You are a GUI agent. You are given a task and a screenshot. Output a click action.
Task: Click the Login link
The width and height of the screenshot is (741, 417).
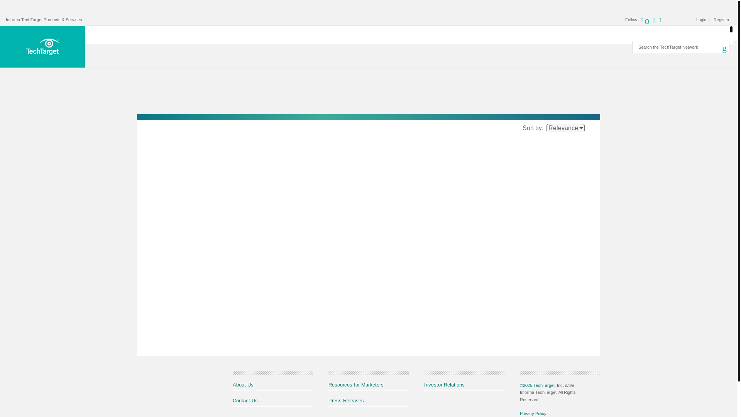coord(701,20)
